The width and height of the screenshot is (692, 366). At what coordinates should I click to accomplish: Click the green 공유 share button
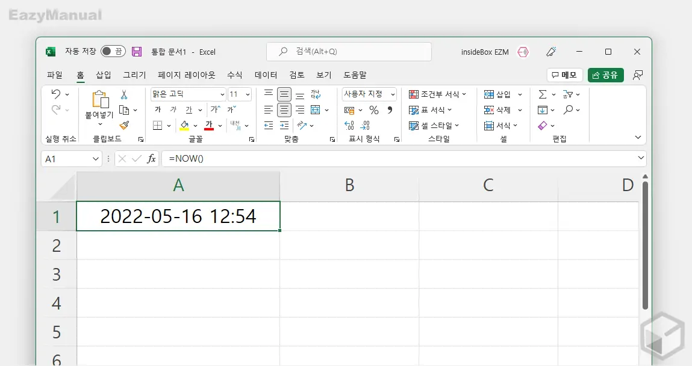click(606, 75)
